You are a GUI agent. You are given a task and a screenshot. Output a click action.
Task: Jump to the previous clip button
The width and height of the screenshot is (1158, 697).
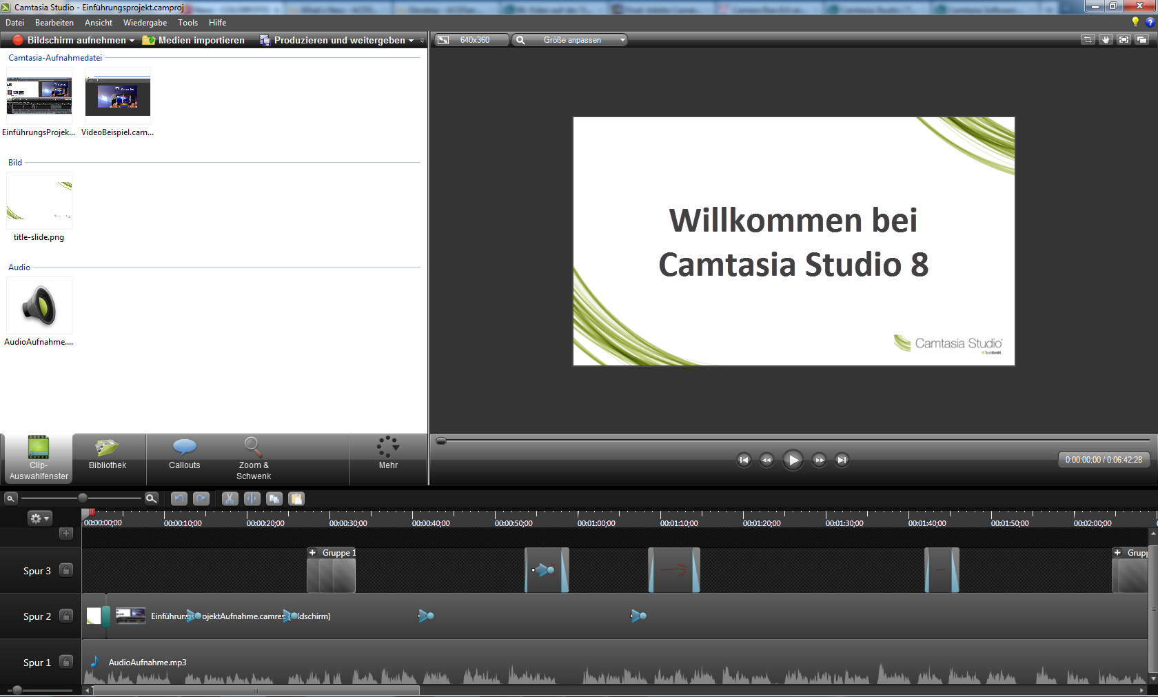743,460
